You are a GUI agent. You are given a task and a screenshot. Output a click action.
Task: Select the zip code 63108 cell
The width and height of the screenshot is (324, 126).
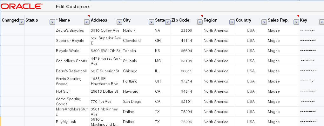(186, 61)
